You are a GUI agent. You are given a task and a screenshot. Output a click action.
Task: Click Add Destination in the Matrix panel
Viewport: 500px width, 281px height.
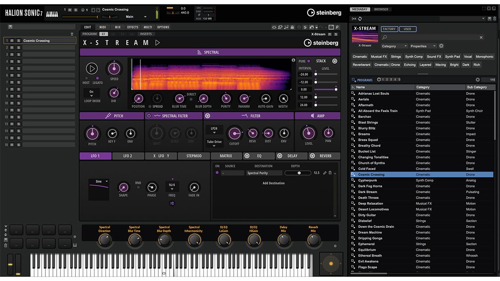tap(274, 183)
